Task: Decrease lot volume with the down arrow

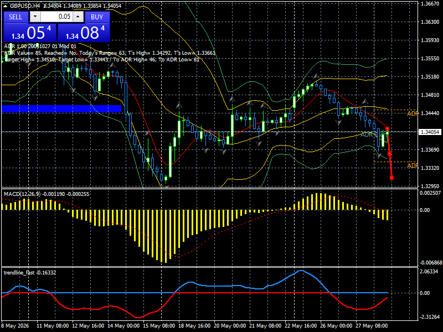Action: [x=35, y=17]
